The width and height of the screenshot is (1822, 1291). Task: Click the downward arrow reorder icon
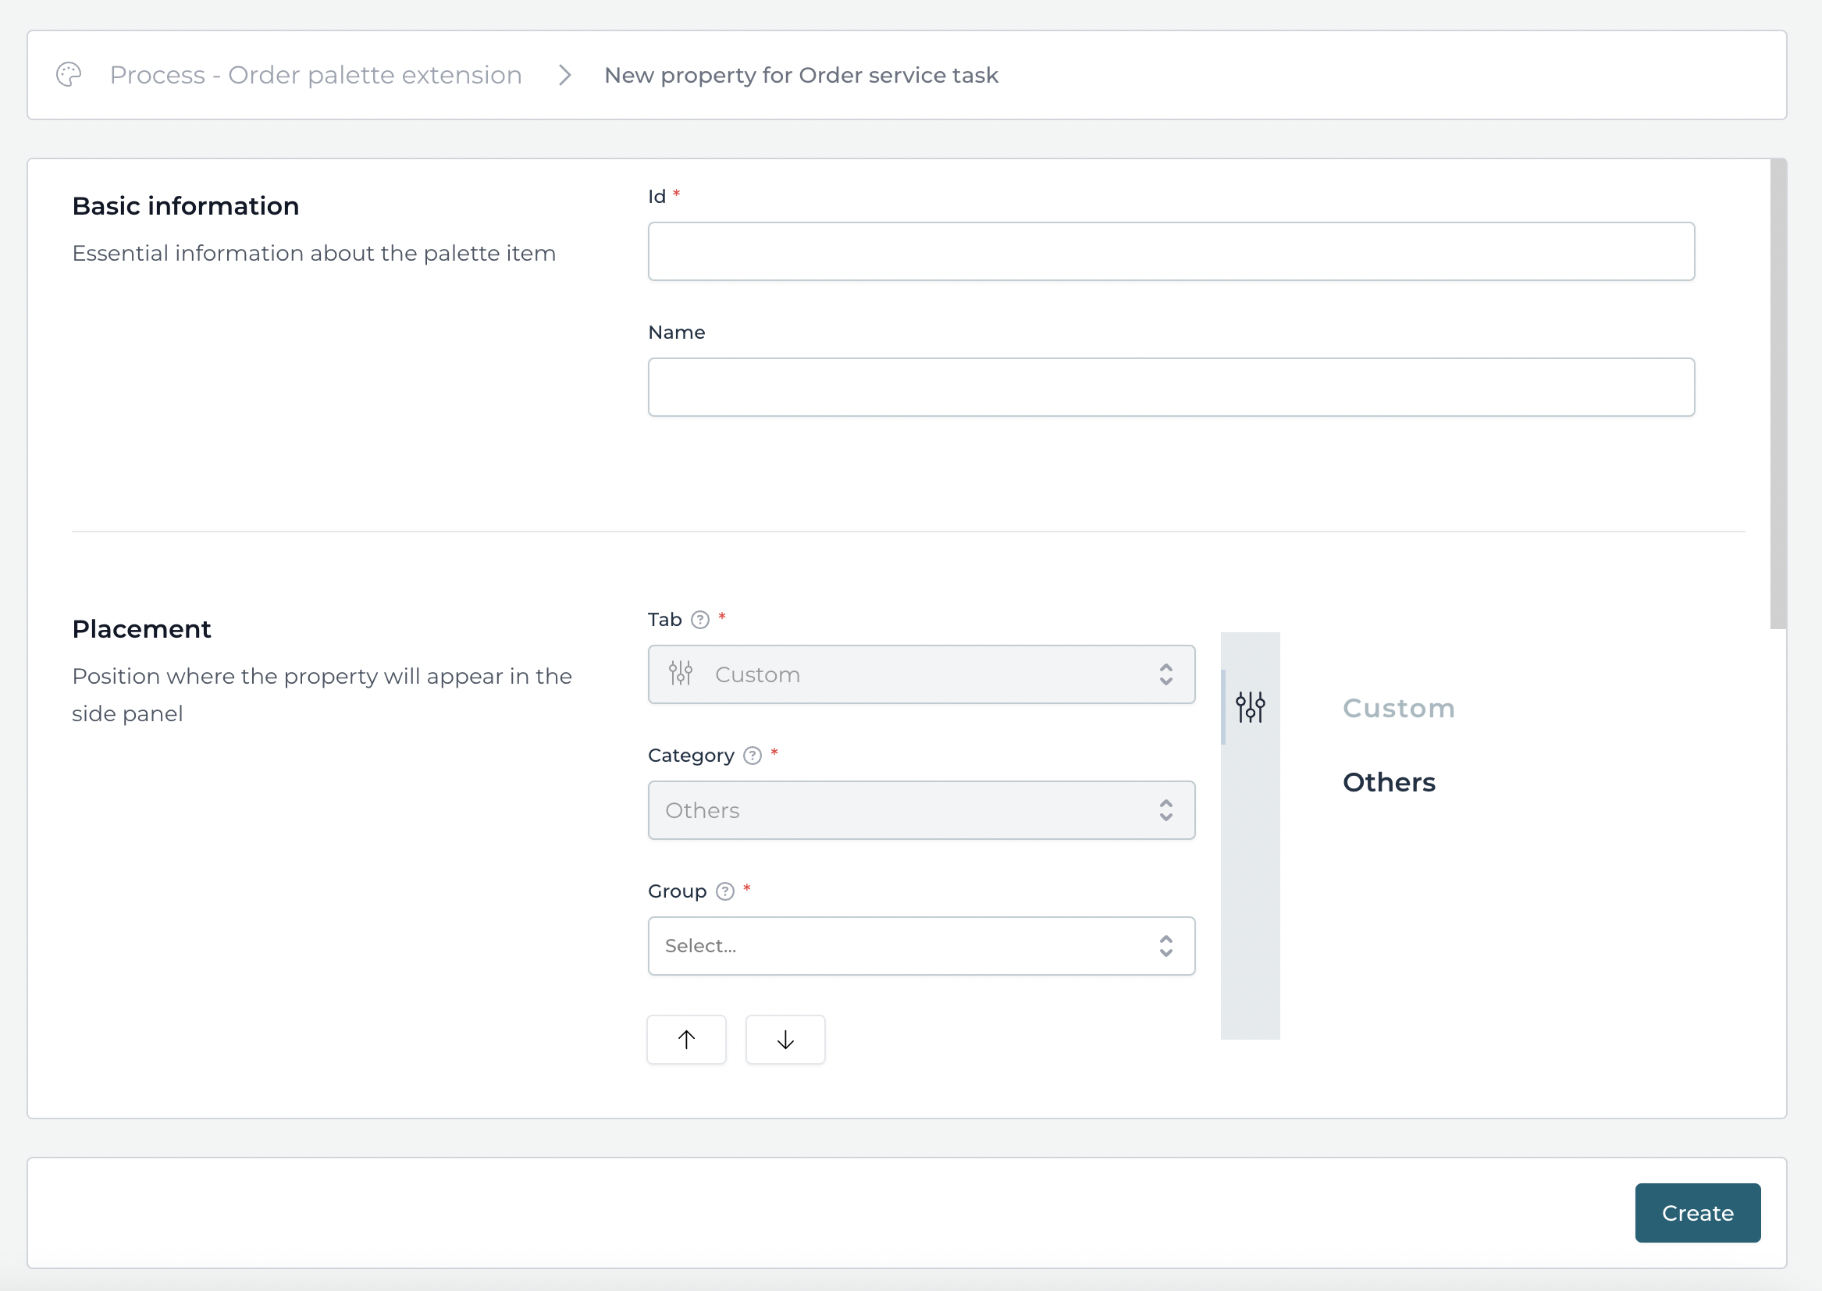point(785,1040)
